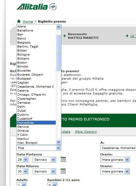
Task: Select Il Cairo from the list
Action: tap(36, 135)
